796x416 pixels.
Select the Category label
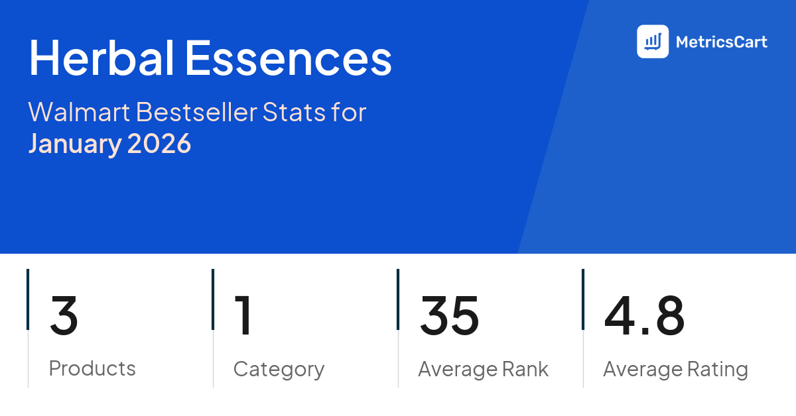click(x=279, y=369)
